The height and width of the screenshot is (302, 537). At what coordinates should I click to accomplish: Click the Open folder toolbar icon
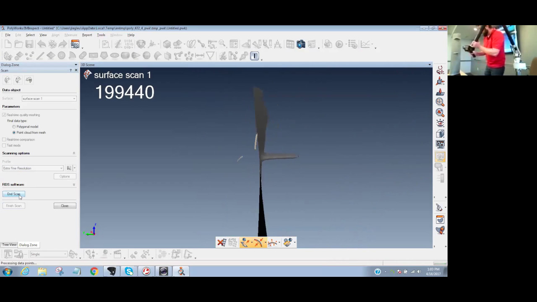coord(18,44)
